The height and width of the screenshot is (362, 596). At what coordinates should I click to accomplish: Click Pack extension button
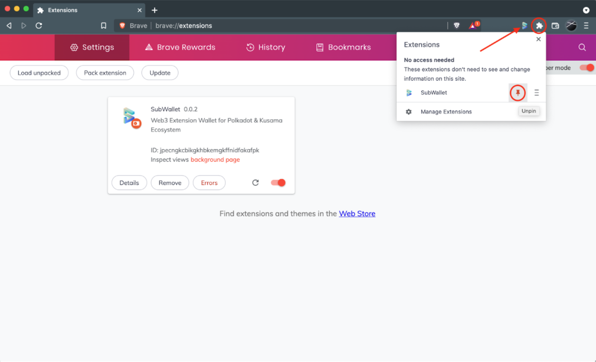tap(105, 73)
